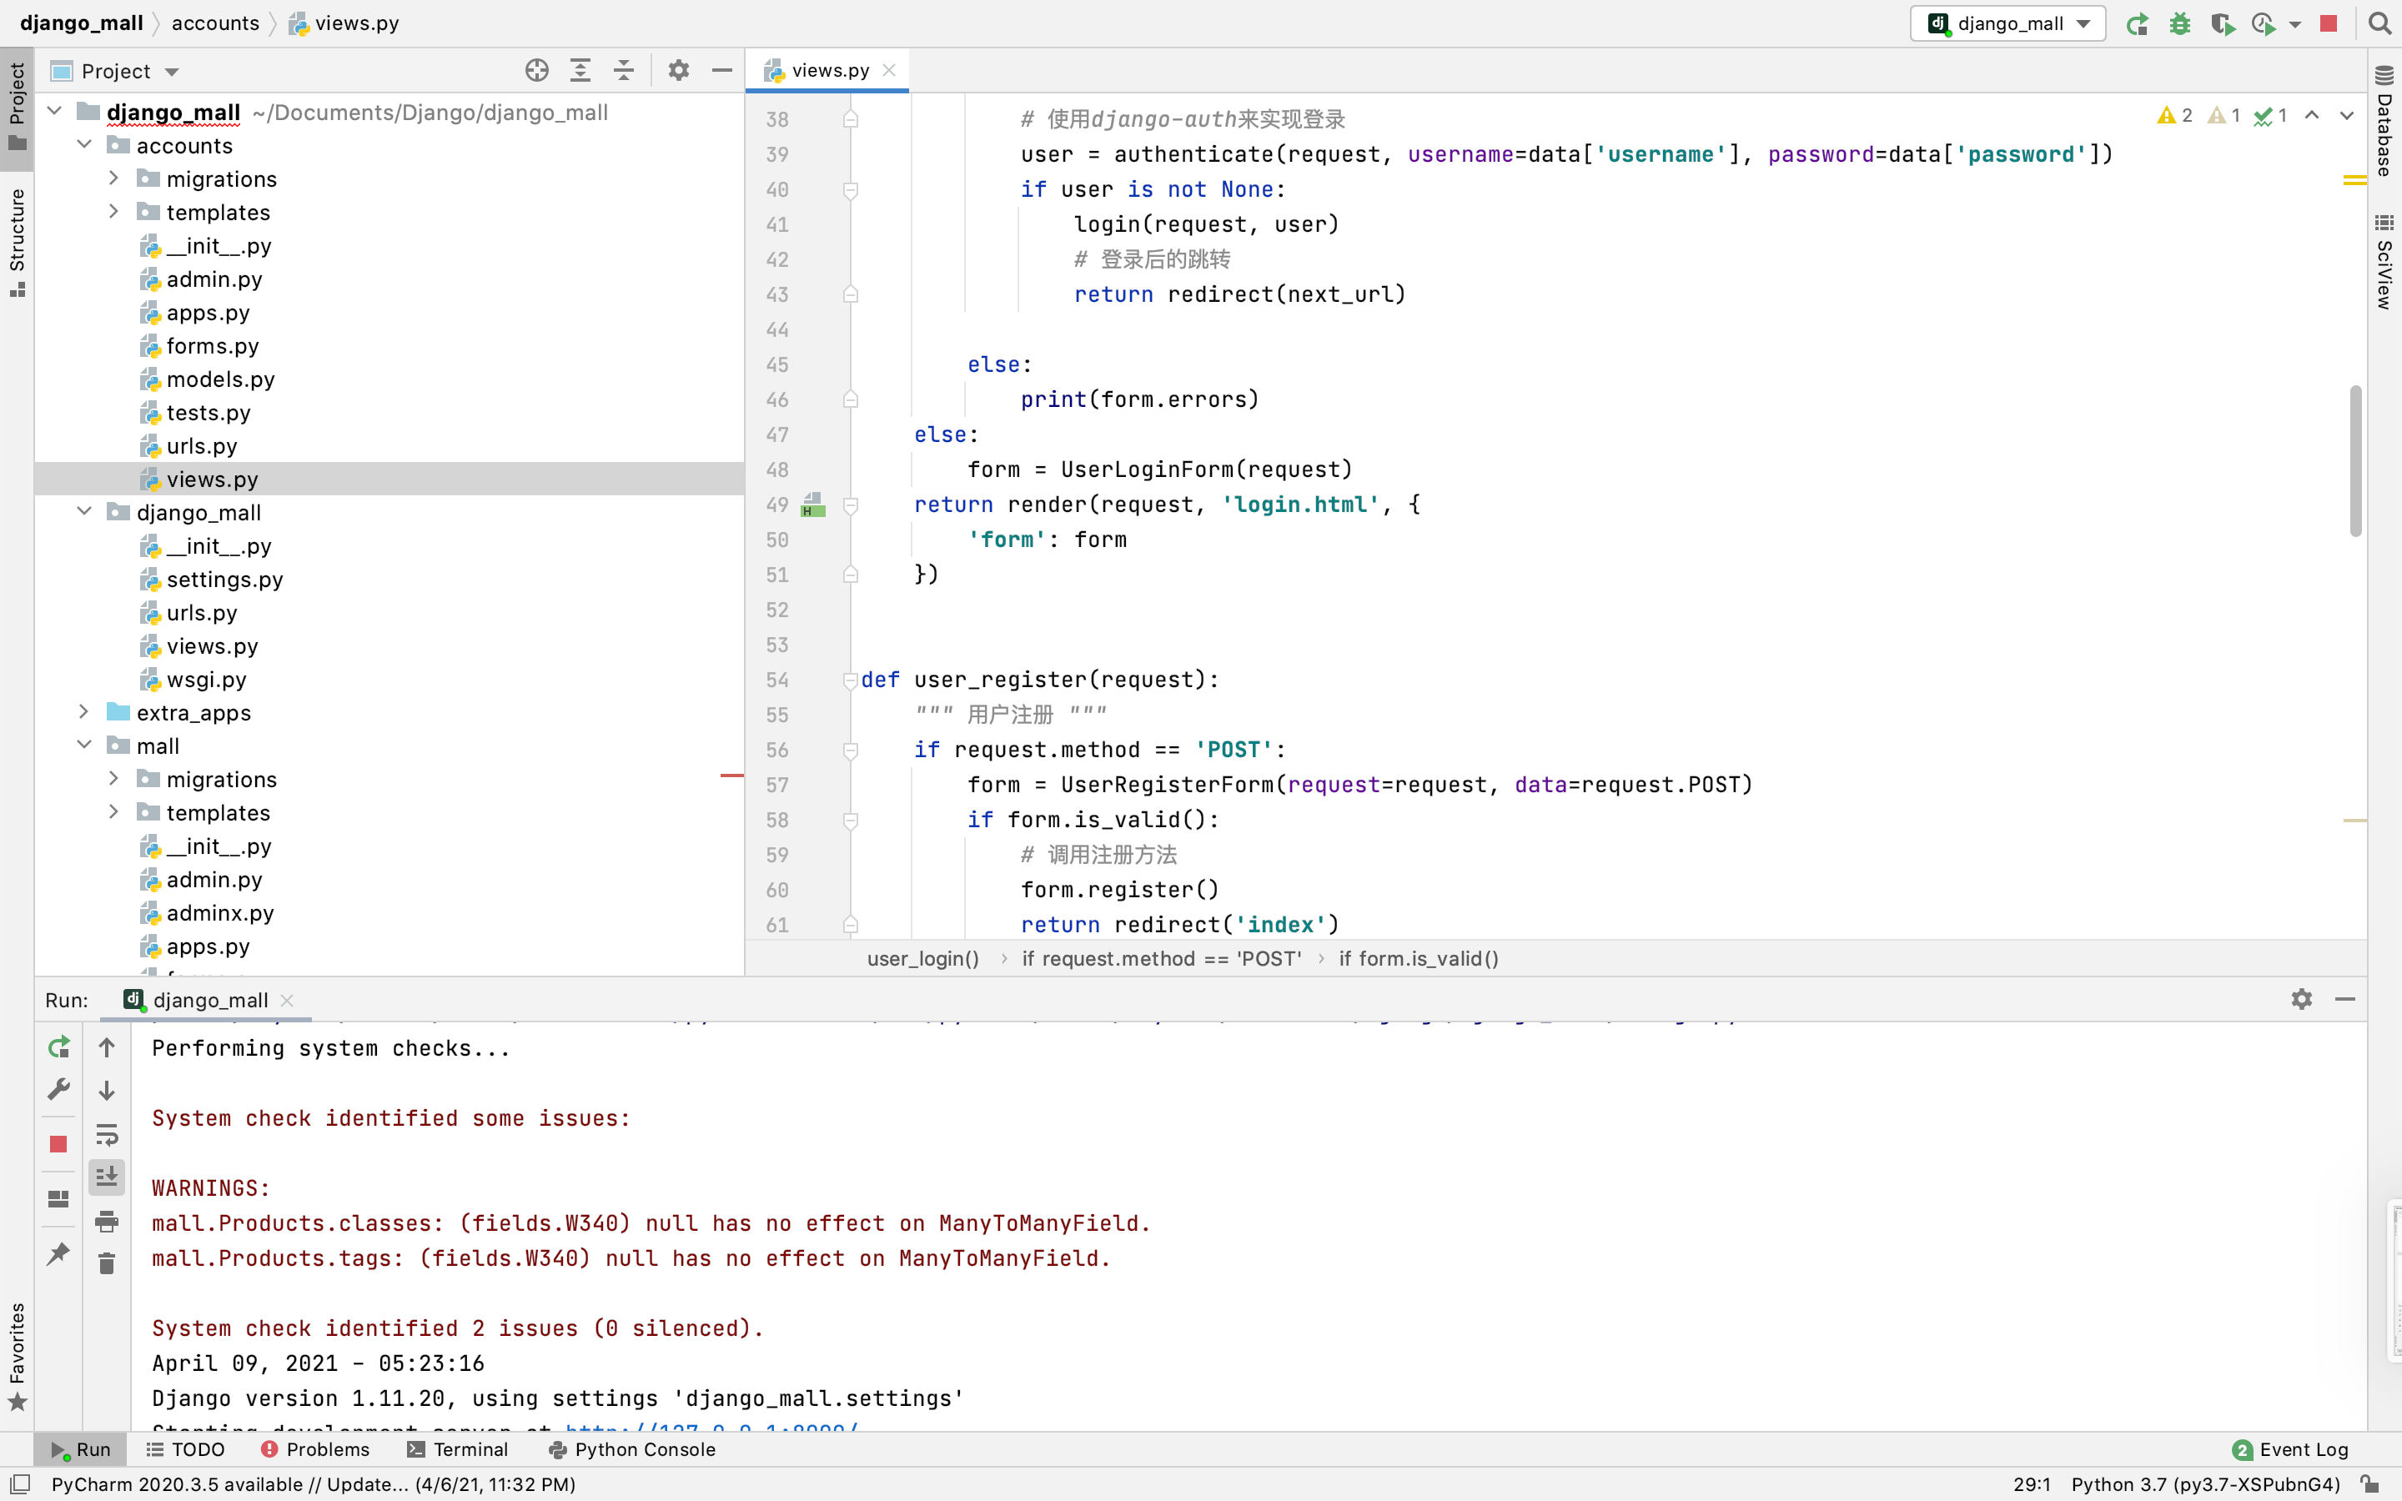This screenshot has width=2402, height=1501.
Task: Toggle code folding at line 54 def
Action: point(851,680)
